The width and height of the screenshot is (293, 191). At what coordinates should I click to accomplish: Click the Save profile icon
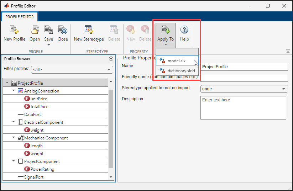coord(48,30)
